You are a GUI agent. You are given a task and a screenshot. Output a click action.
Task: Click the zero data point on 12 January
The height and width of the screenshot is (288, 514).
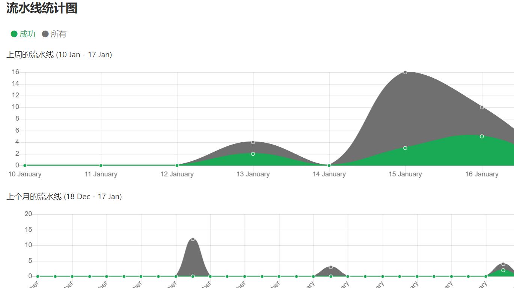point(177,166)
